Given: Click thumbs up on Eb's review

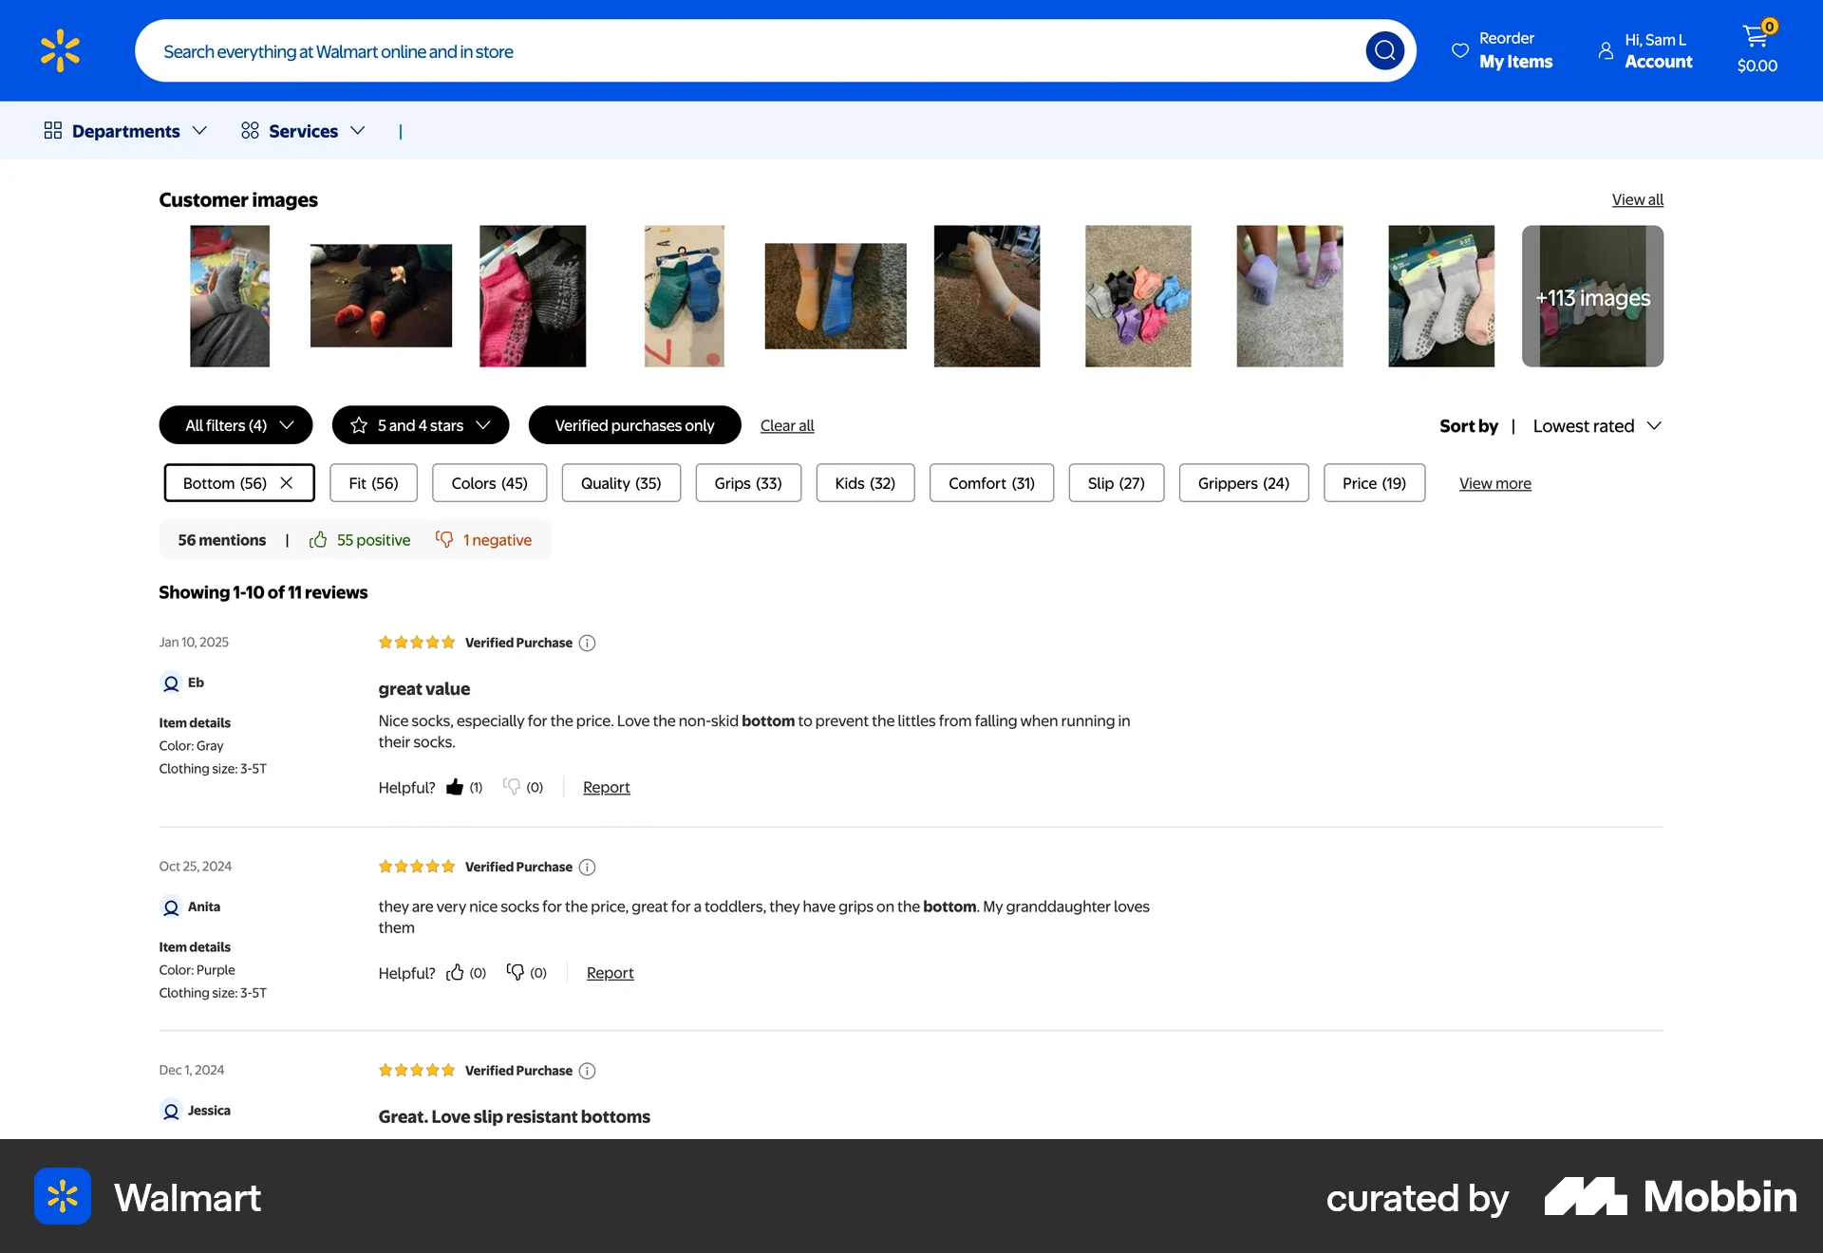Looking at the screenshot, I should coord(454,787).
